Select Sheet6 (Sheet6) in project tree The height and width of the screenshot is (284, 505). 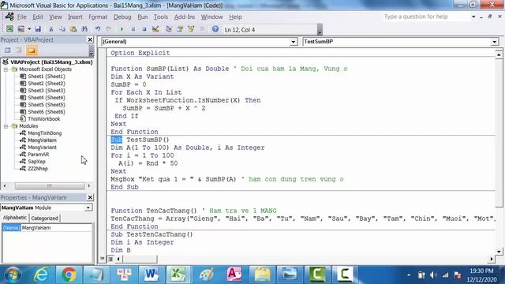[46, 112]
